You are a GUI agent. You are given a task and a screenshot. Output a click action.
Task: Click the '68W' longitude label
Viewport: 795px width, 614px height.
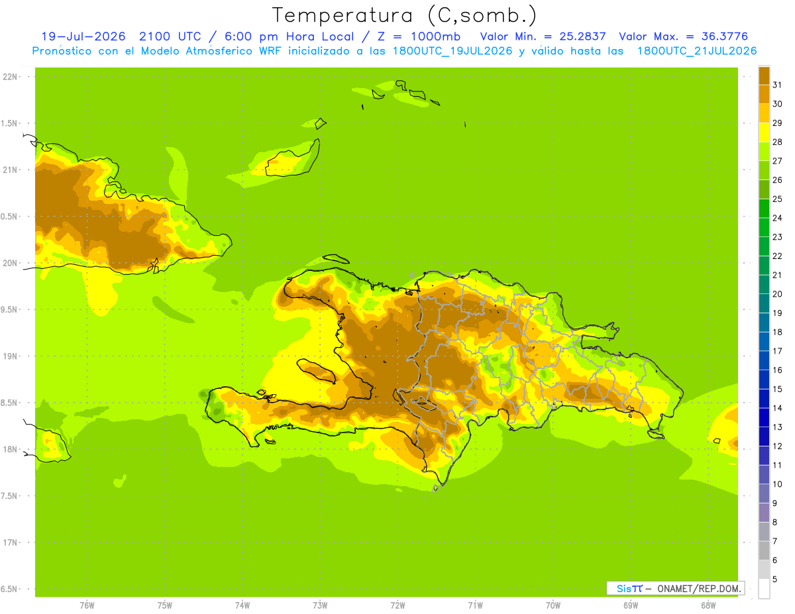pos(708,605)
